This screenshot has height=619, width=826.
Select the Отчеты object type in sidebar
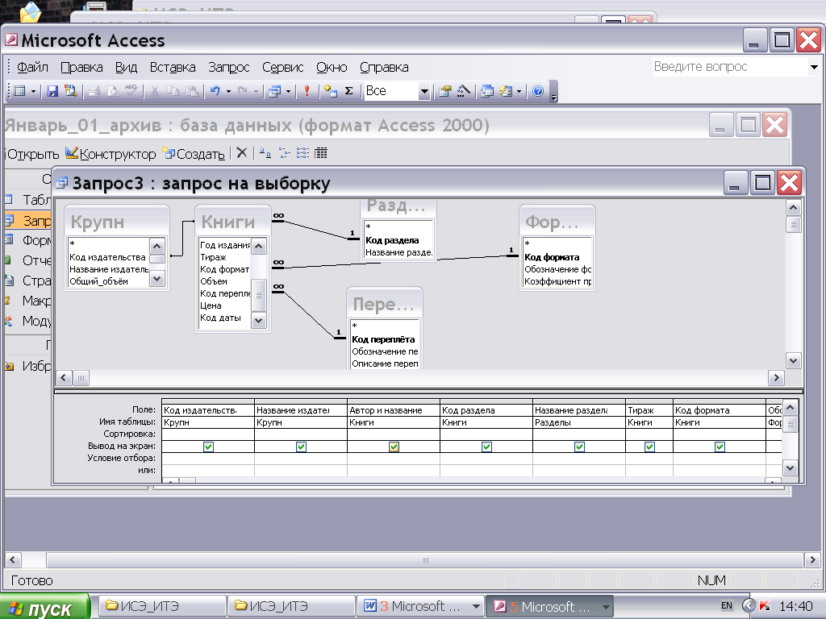click(x=28, y=260)
